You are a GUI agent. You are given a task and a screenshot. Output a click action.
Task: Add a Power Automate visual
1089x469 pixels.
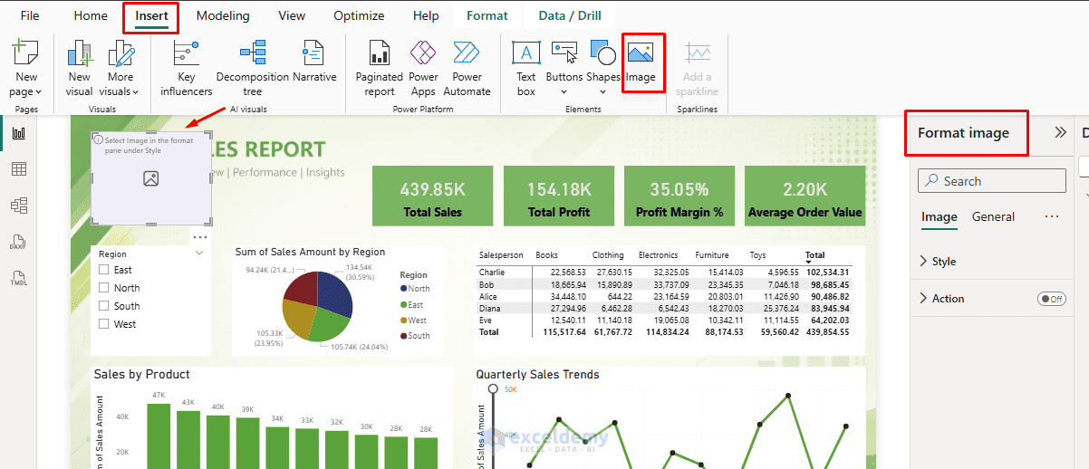coord(467,68)
